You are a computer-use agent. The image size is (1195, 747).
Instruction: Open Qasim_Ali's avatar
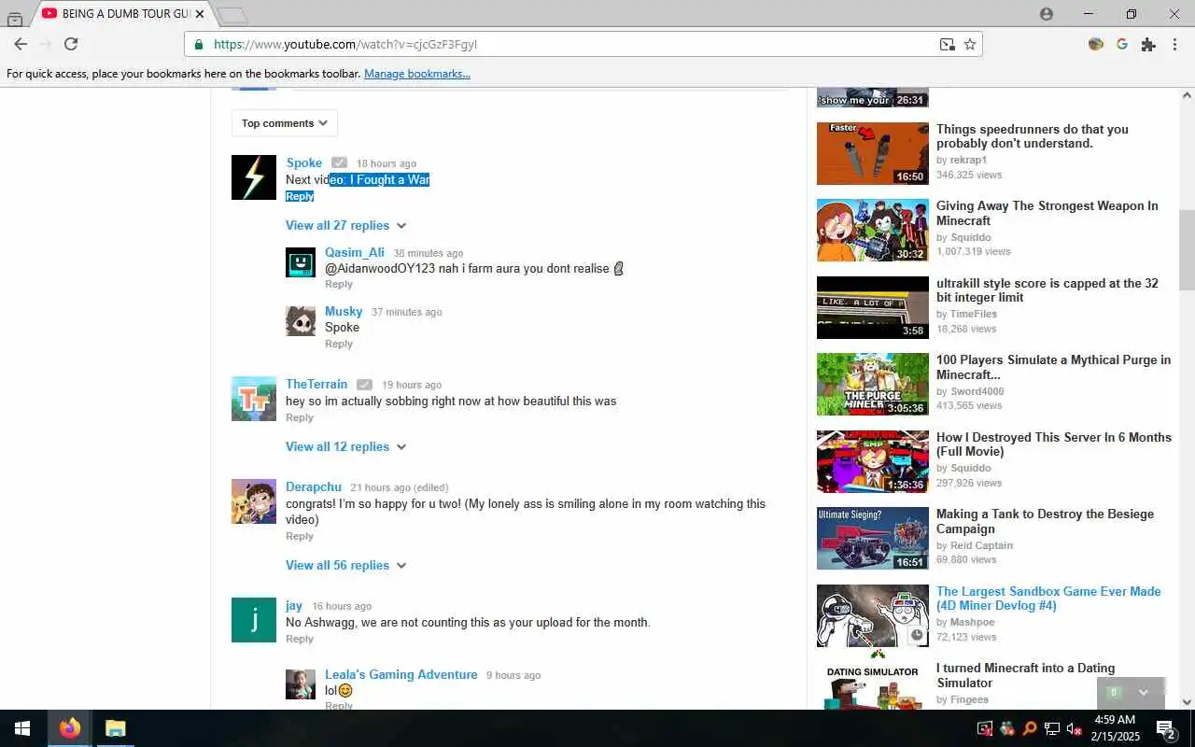pos(301,262)
